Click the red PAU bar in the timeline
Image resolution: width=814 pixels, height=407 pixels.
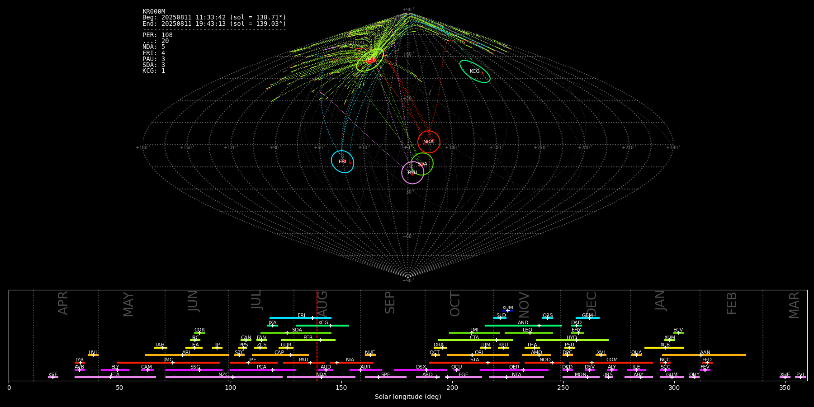[x=304, y=362]
